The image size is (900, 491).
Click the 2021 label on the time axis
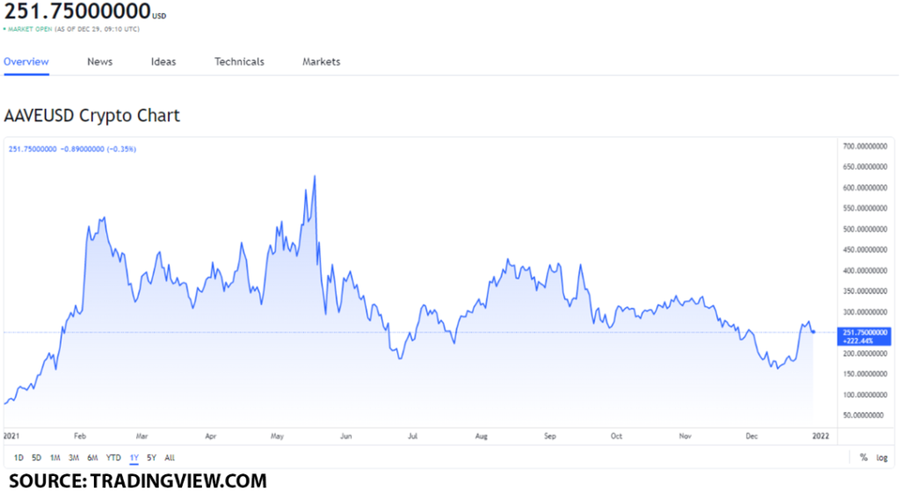11,437
